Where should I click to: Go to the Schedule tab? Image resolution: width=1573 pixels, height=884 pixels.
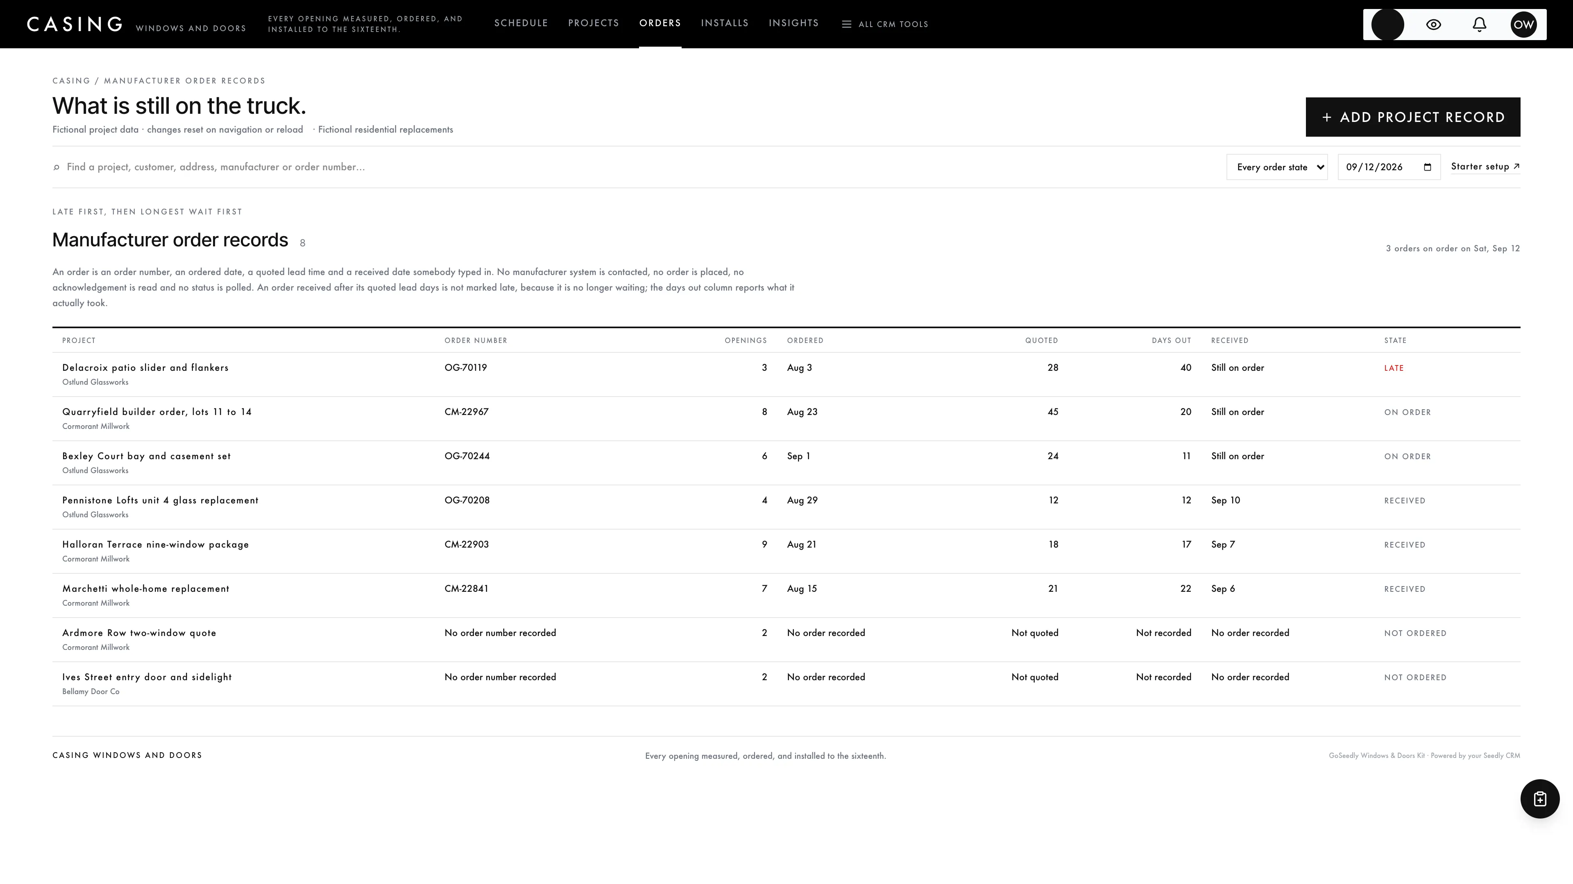pyautogui.click(x=521, y=23)
